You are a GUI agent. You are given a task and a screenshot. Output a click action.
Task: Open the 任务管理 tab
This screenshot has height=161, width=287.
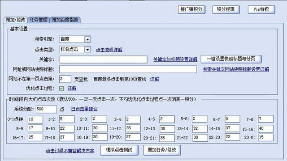click(x=39, y=20)
